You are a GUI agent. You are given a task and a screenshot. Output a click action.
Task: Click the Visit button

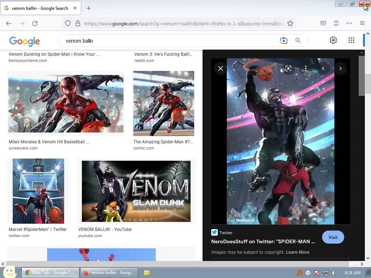coord(333,237)
